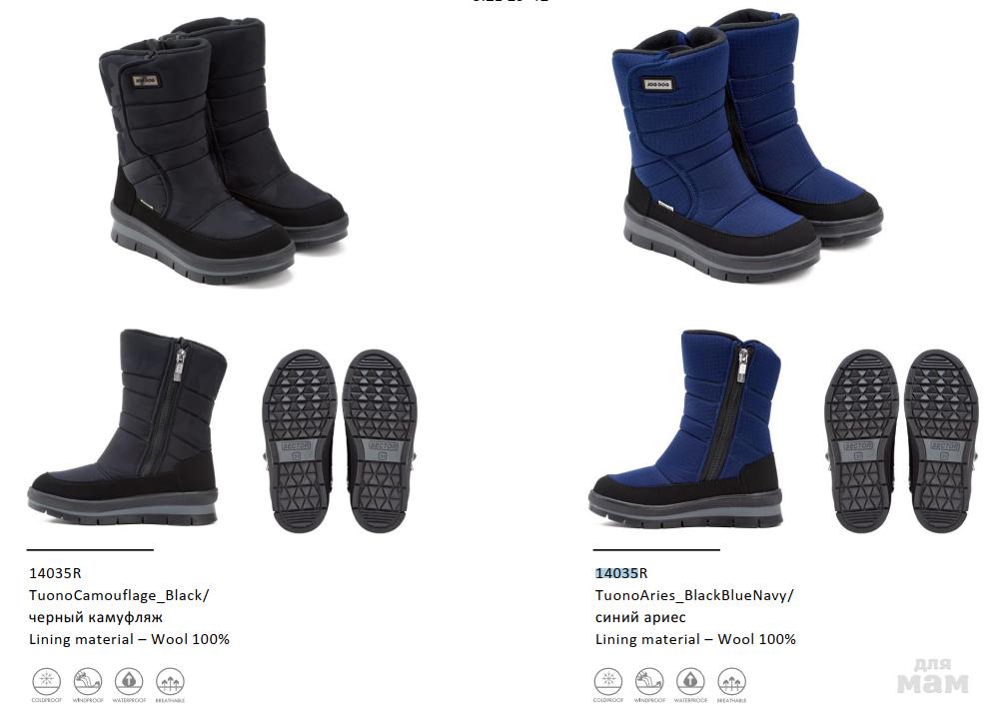Image resolution: width=984 pixels, height=708 pixels.
Task: Click the 'для мам' watermark logo
Action: pos(932,676)
